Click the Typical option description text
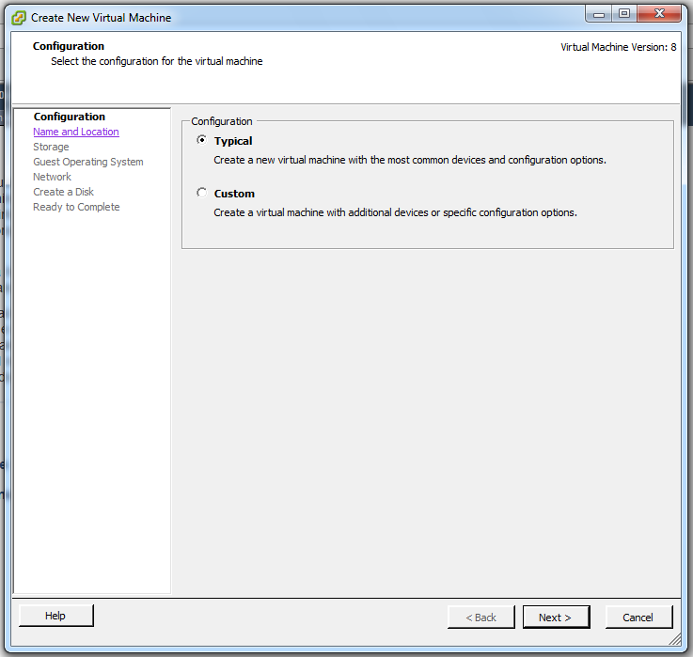 [410, 160]
